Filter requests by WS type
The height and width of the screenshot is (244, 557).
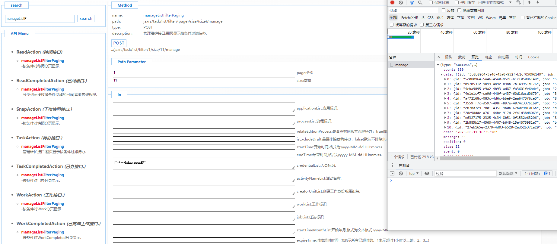480,18
